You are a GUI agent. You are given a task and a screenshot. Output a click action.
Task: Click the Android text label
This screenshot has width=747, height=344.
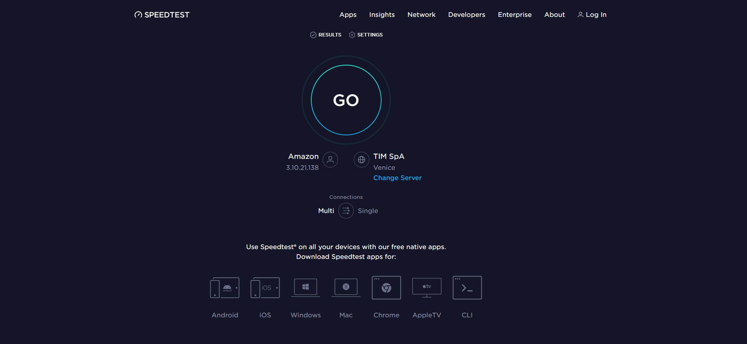point(225,315)
